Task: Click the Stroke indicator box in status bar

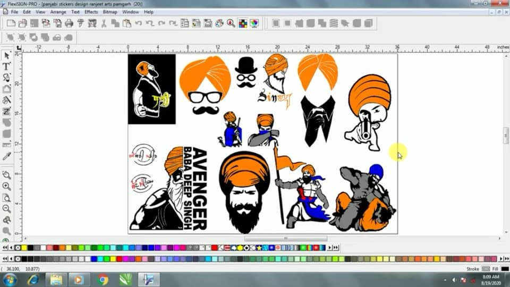Action: [x=486, y=269]
